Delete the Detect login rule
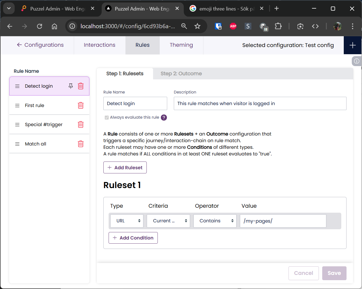Screen dimensions: 362x289 point(81,86)
